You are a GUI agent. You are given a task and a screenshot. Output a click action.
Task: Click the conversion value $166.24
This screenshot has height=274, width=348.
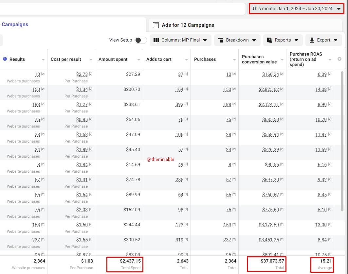tap(270, 74)
